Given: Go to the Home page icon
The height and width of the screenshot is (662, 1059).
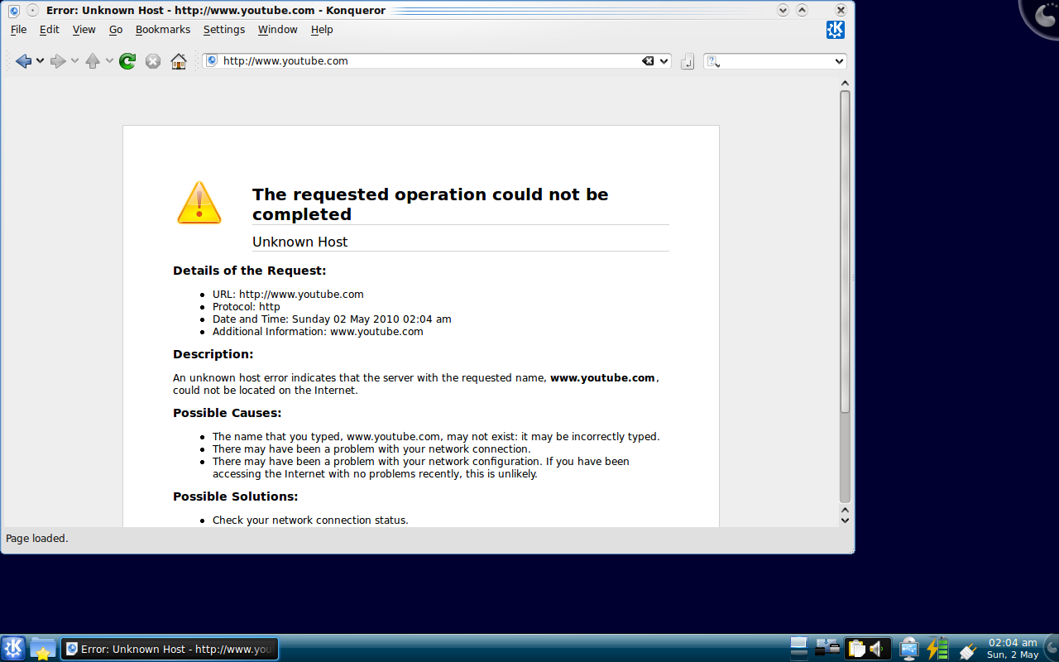Looking at the screenshot, I should coord(179,61).
